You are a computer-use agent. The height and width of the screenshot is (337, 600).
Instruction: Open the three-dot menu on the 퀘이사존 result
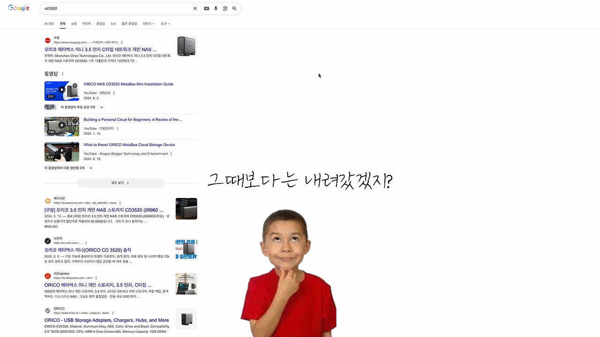click(x=120, y=203)
